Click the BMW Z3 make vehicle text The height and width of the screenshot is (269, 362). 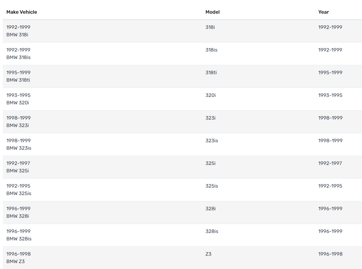[16, 262]
